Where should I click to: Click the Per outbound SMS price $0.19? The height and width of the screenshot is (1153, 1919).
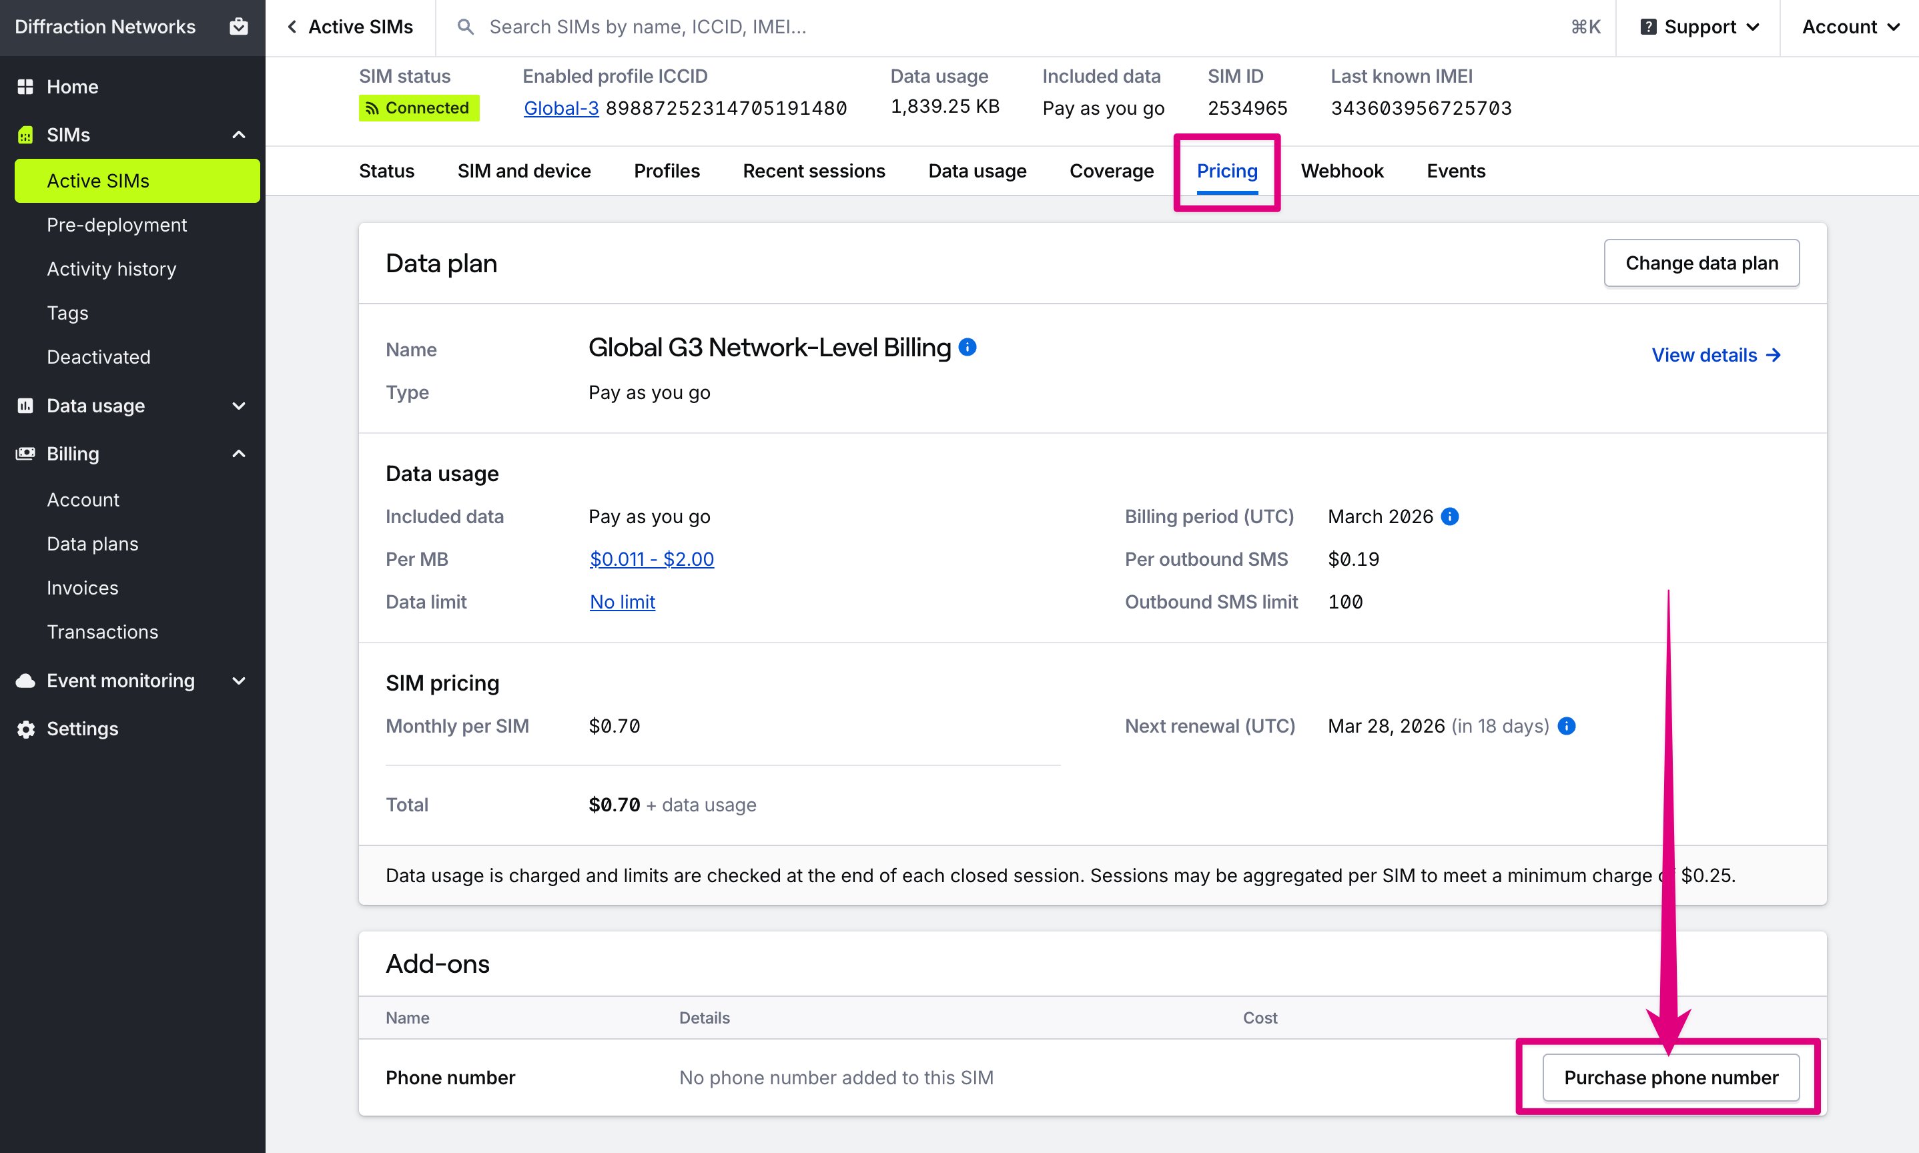(x=1353, y=559)
